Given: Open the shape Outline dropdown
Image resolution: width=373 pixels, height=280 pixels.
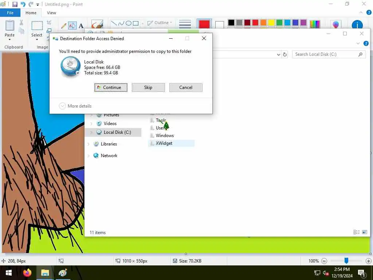Looking at the screenshot, I should point(160,23).
